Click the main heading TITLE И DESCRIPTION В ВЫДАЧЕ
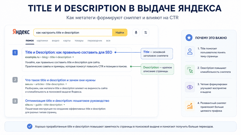 click(125, 8)
